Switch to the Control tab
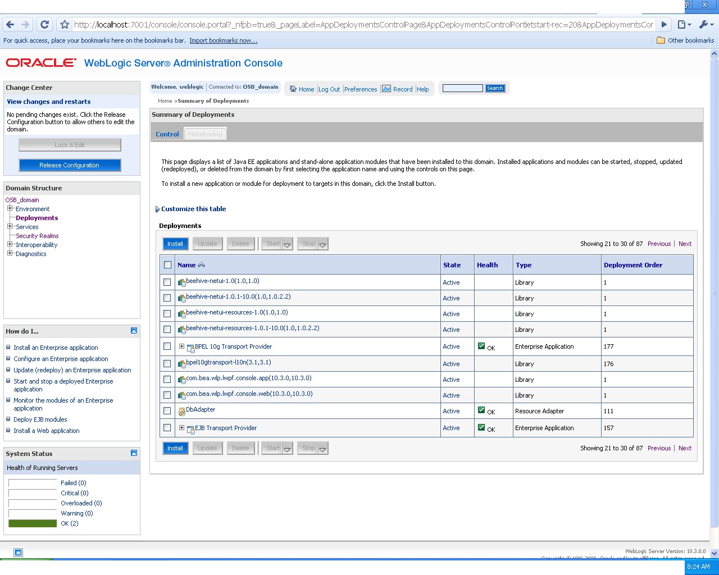The image size is (719, 575). (x=167, y=134)
